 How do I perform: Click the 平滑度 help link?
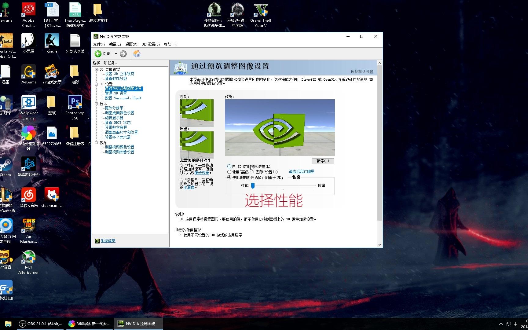pyautogui.click(x=189, y=187)
